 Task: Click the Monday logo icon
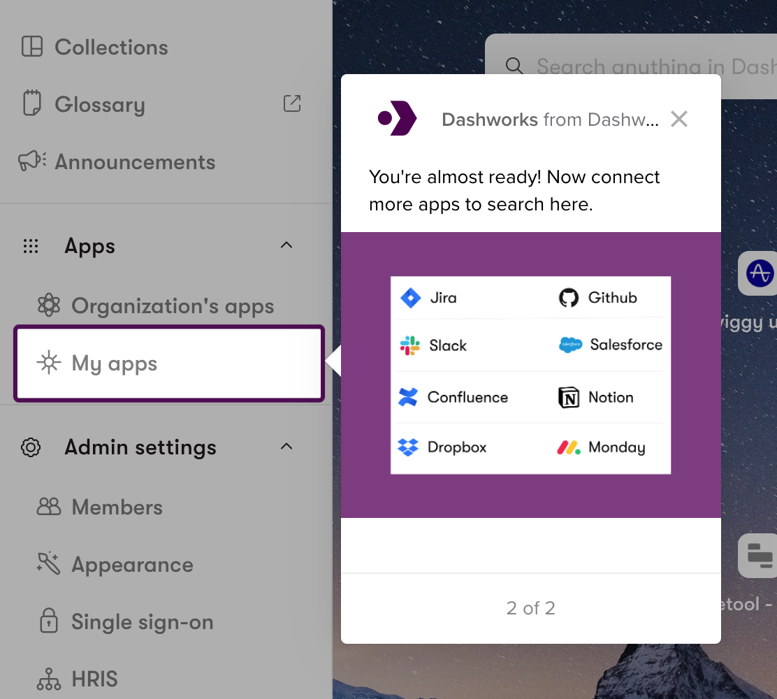(x=569, y=447)
